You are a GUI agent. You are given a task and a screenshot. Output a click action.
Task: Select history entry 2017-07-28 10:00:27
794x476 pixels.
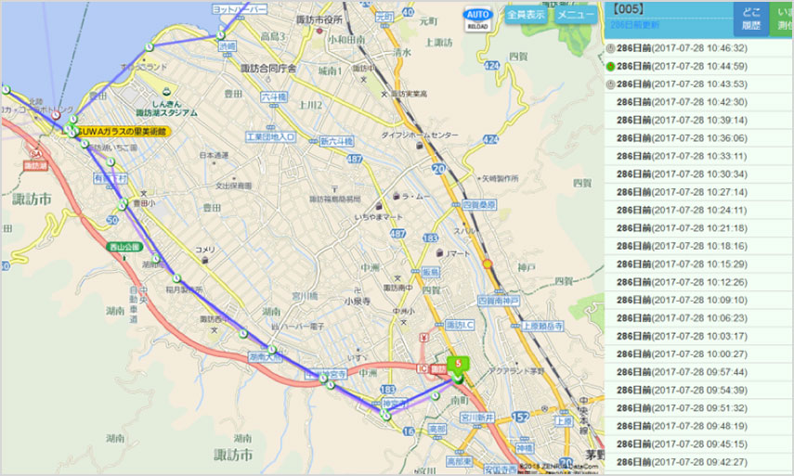click(698, 354)
